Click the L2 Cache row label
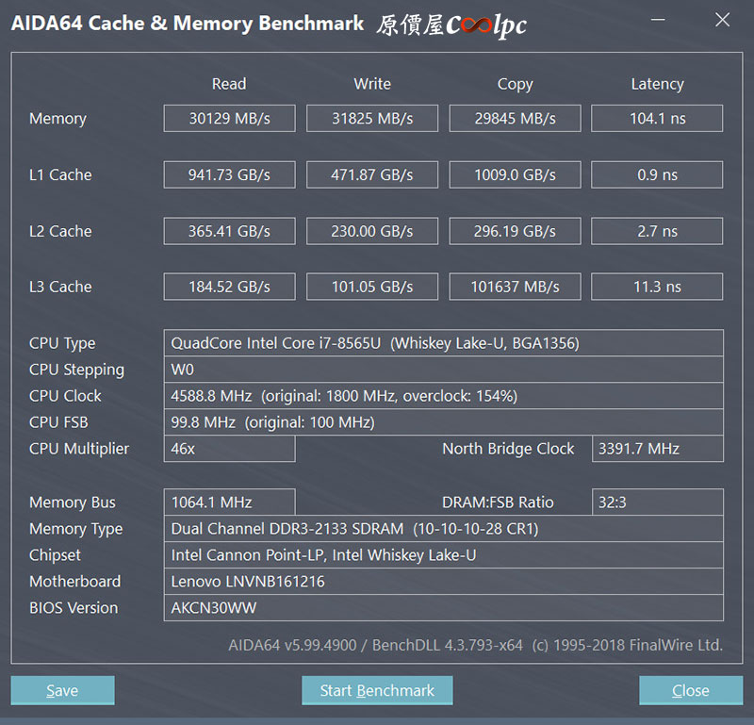The width and height of the screenshot is (754, 725). click(x=60, y=231)
